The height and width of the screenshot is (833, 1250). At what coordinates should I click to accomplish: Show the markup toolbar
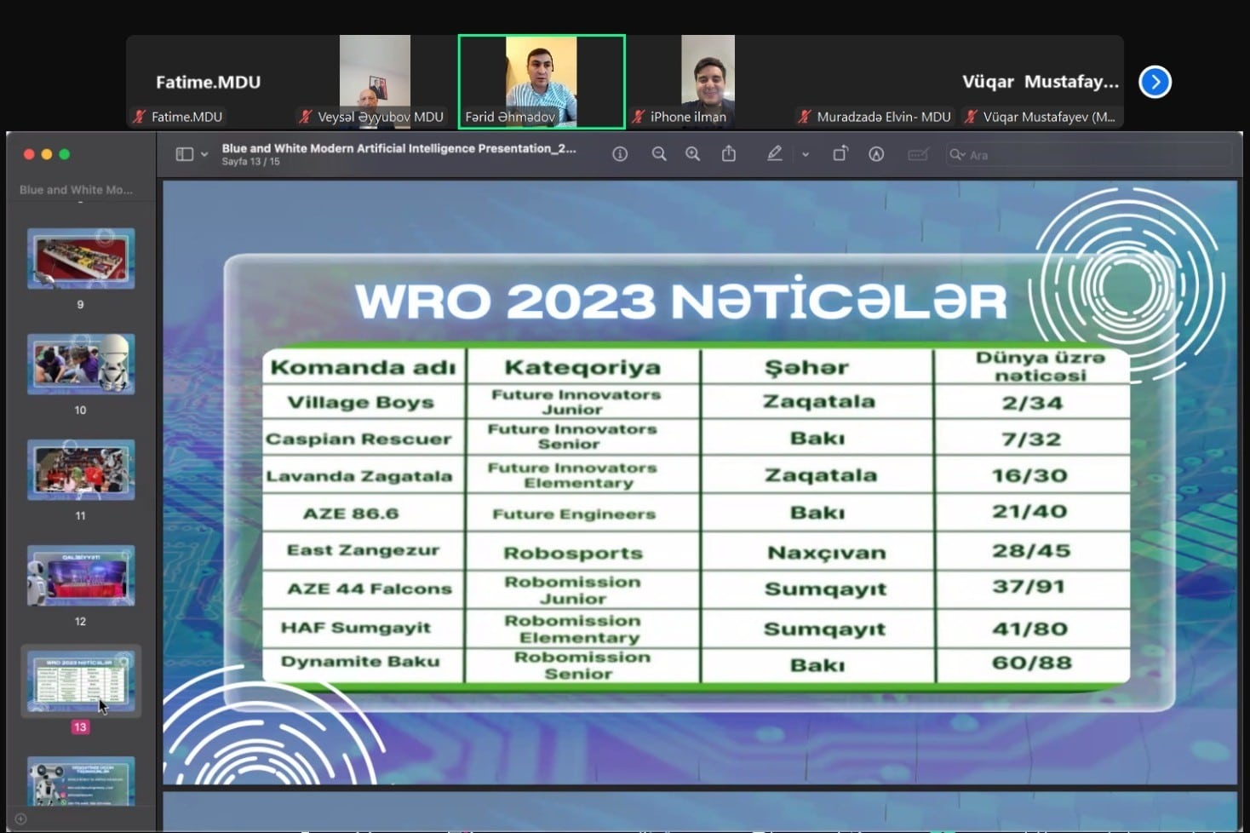coord(876,154)
